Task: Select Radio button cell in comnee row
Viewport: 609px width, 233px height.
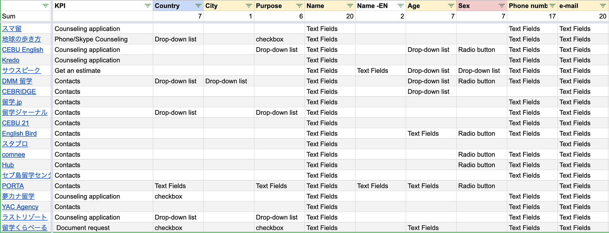Action: [481, 154]
